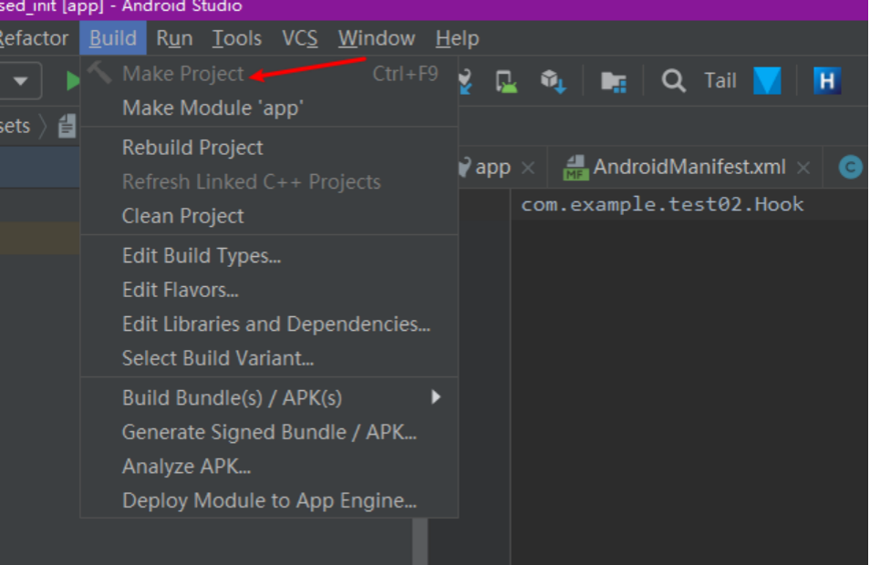Click Refresh Linked C++ Projects entry

click(269, 182)
